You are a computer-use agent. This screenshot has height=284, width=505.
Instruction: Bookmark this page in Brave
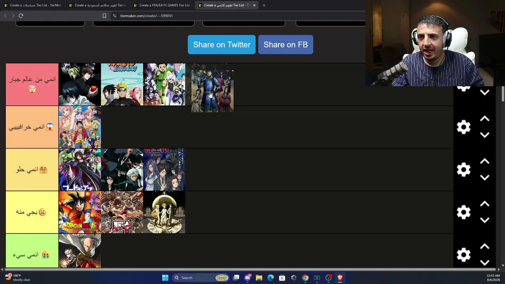[x=104, y=16]
